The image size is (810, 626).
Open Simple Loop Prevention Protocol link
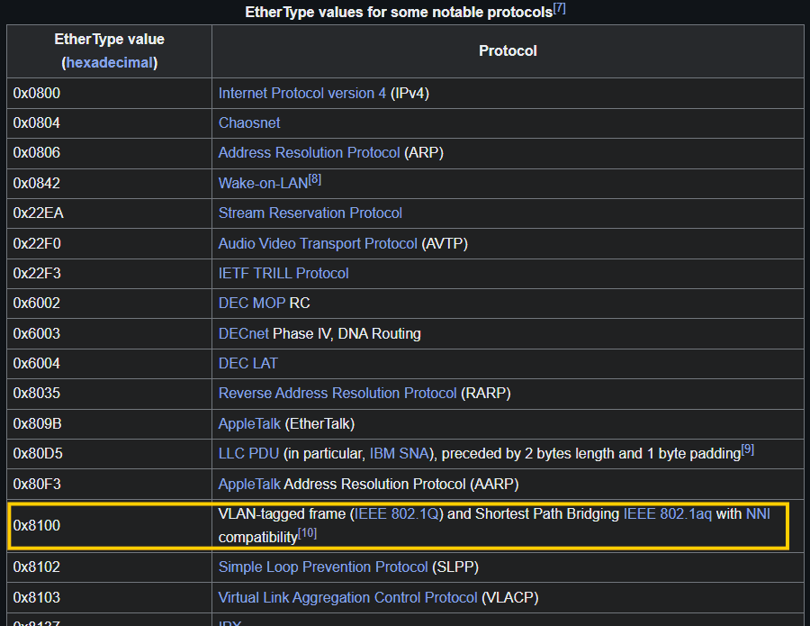[x=323, y=567]
